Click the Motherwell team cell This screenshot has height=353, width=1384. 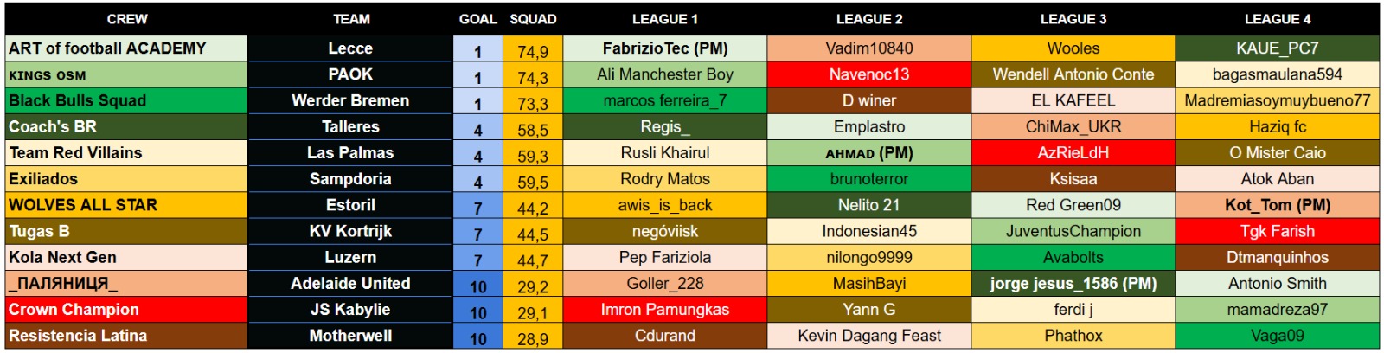click(350, 336)
